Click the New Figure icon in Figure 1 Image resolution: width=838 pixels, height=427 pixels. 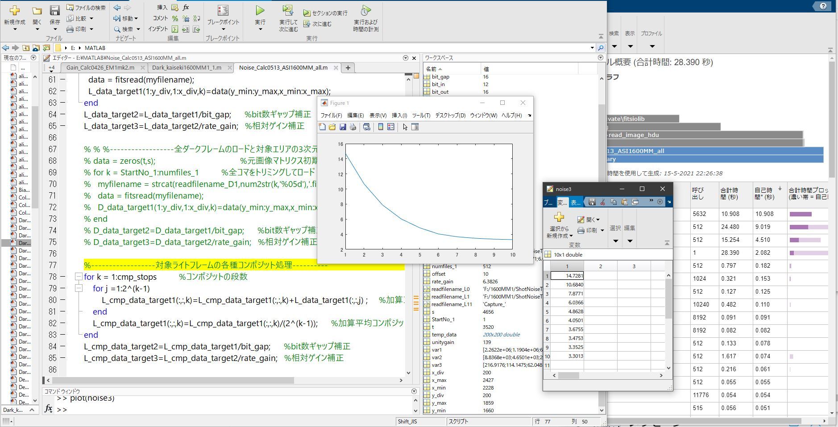(322, 127)
